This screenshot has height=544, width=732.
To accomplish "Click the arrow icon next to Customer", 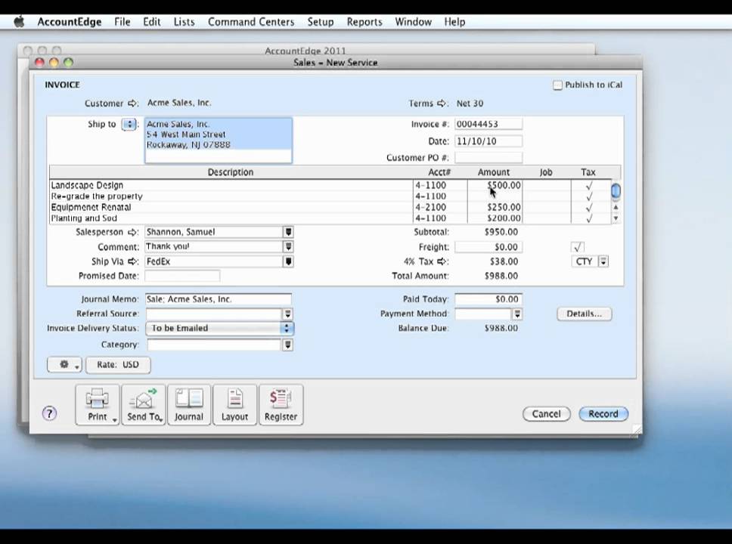I will point(132,103).
